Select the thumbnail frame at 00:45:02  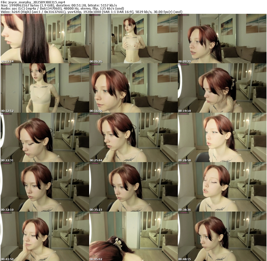point(133,236)
